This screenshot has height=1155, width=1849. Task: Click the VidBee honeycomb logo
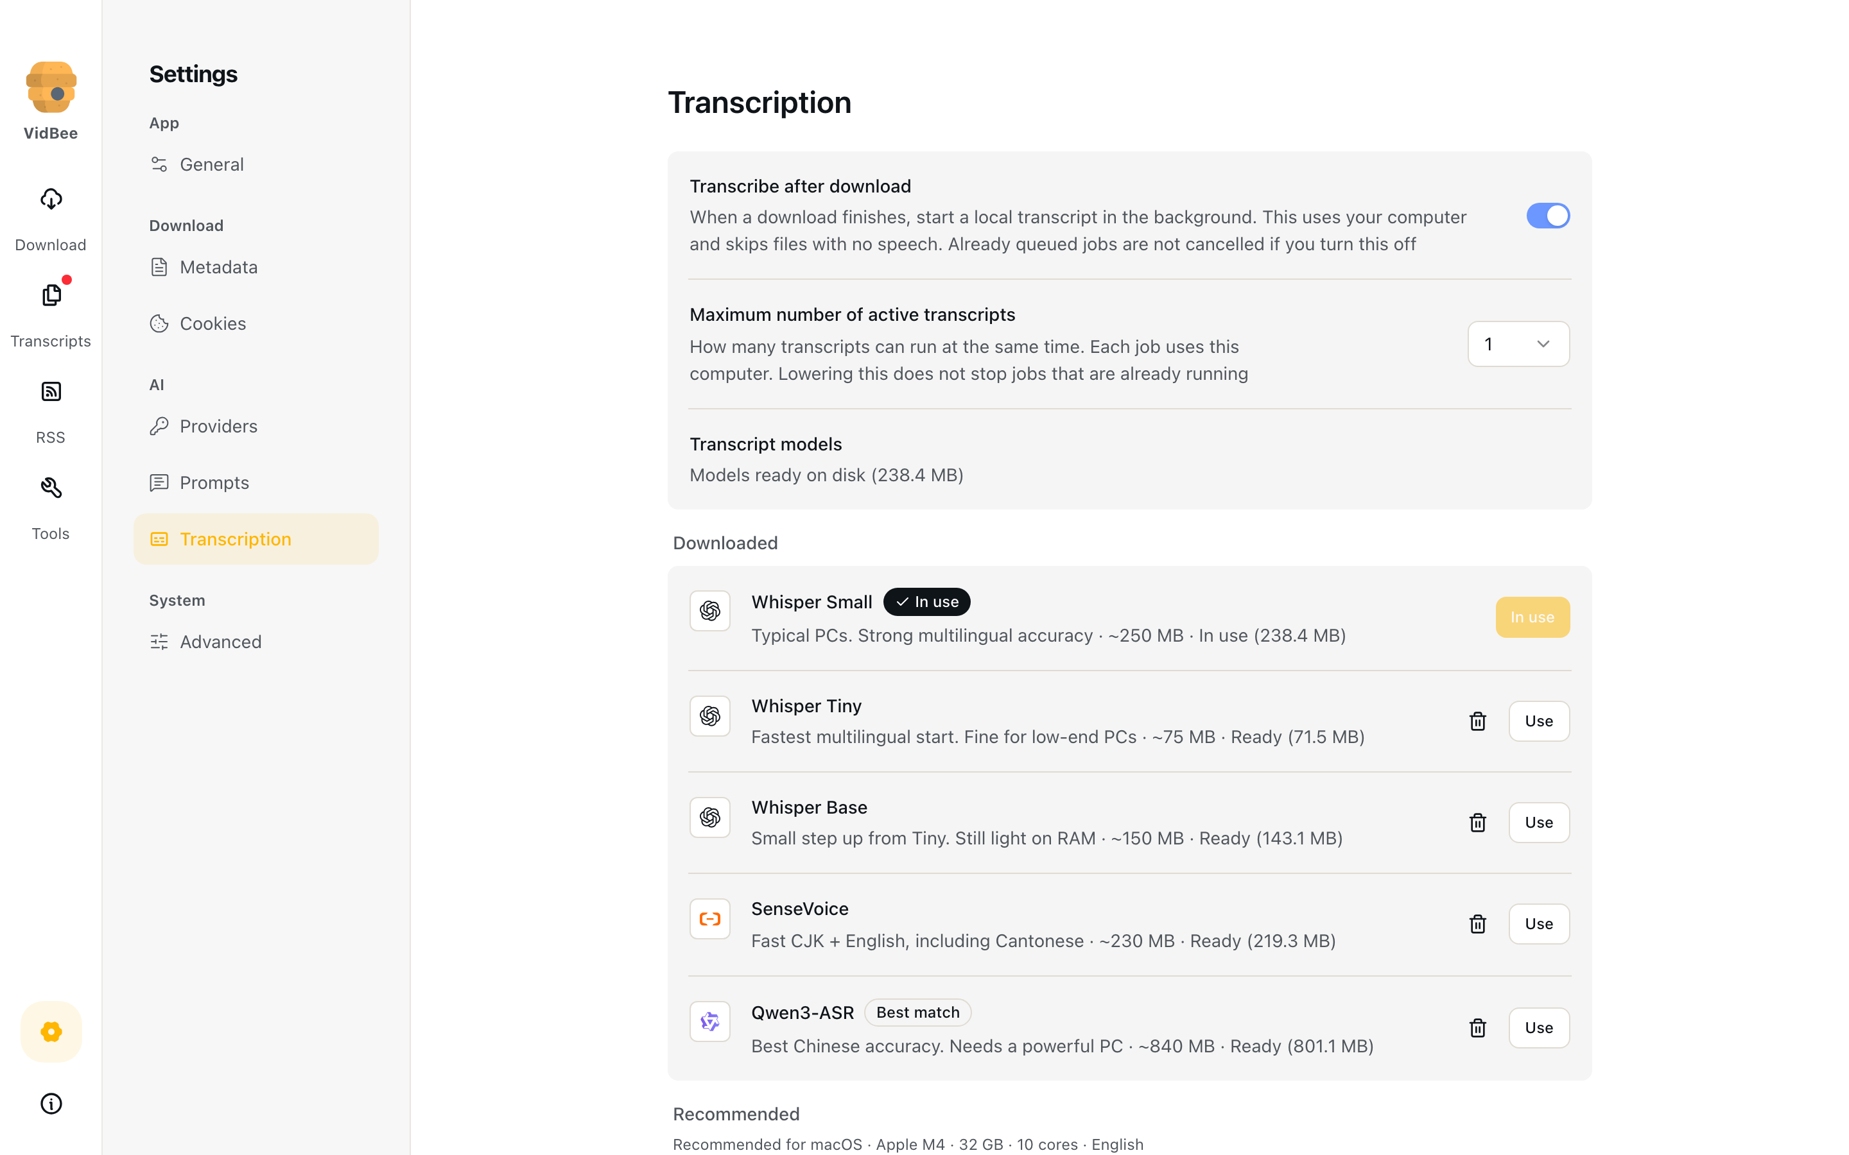(x=51, y=87)
